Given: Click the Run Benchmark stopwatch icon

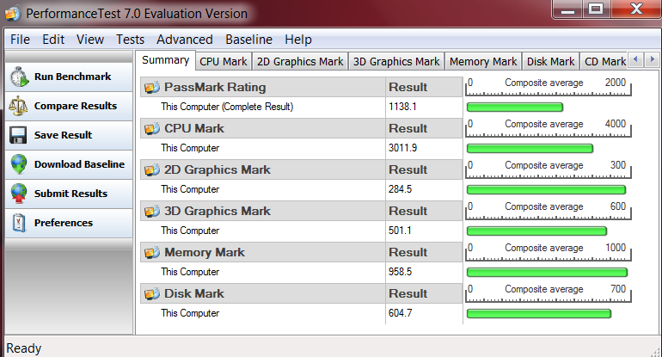Looking at the screenshot, I should click(20, 77).
